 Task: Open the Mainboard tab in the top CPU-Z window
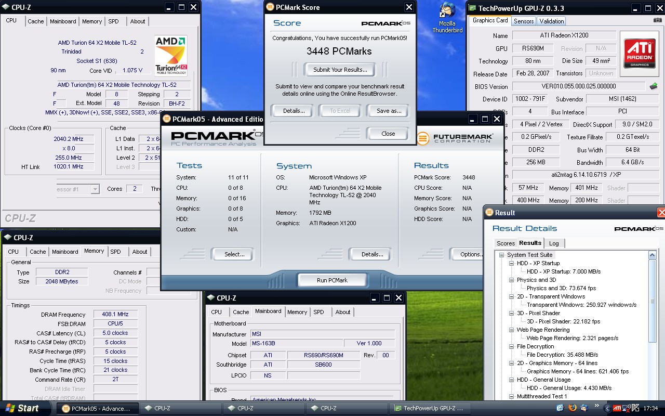pyautogui.click(x=63, y=21)
